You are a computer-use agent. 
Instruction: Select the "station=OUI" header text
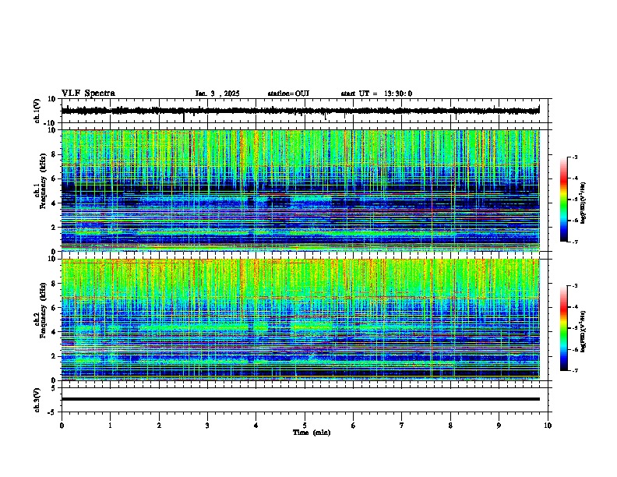pyautogui.click(x=288, y=94)
